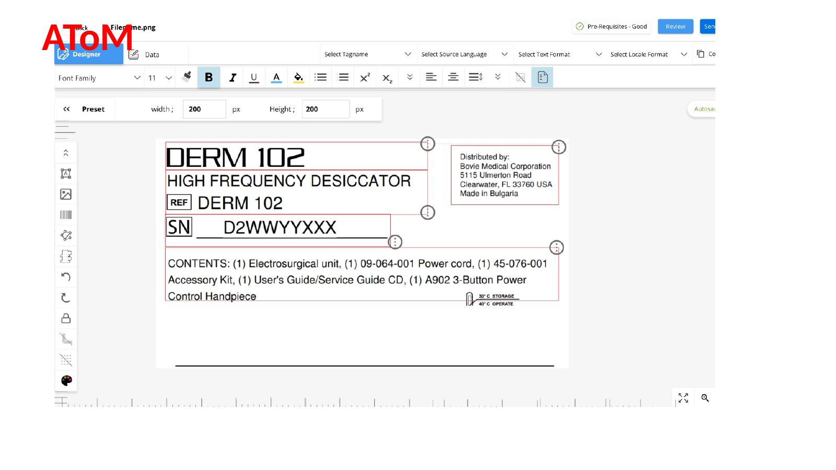Open options menu for HIGH FREQUENCY DESICCATOR box

point(428,212)
